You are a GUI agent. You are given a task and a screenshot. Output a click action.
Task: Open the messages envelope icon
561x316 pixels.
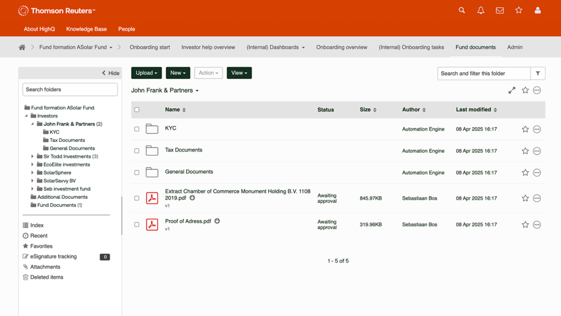tap(500, 11)
